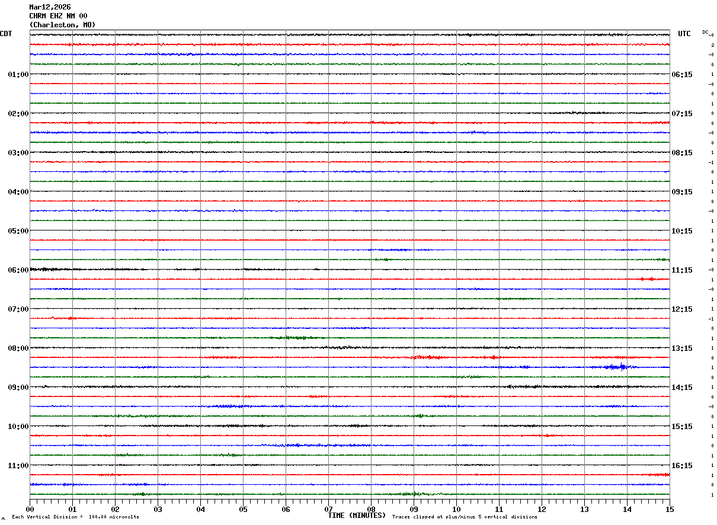Click minute 03 on the bottom axis
Viewport: 717px width, 525px height.
tap(158, 509)
